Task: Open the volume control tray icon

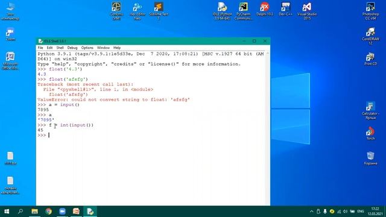Action: (x=346, y=212)
